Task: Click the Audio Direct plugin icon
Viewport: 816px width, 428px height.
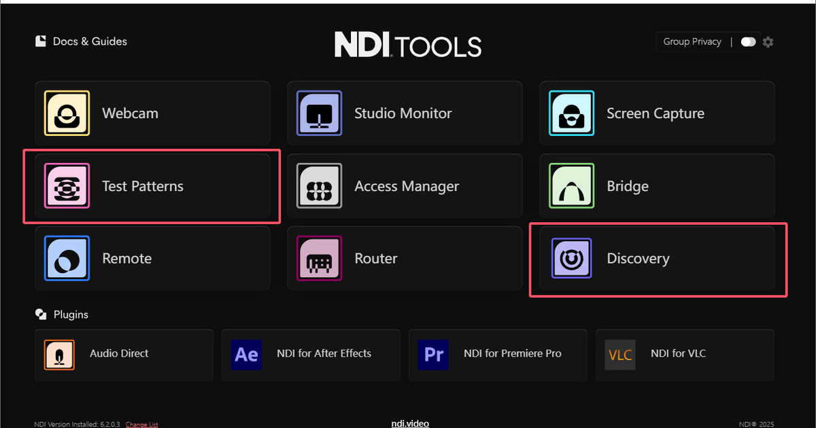Action: coord(59,355)
